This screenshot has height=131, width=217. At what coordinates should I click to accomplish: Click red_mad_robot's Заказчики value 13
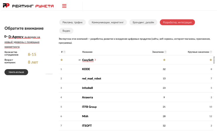(164, 79)
